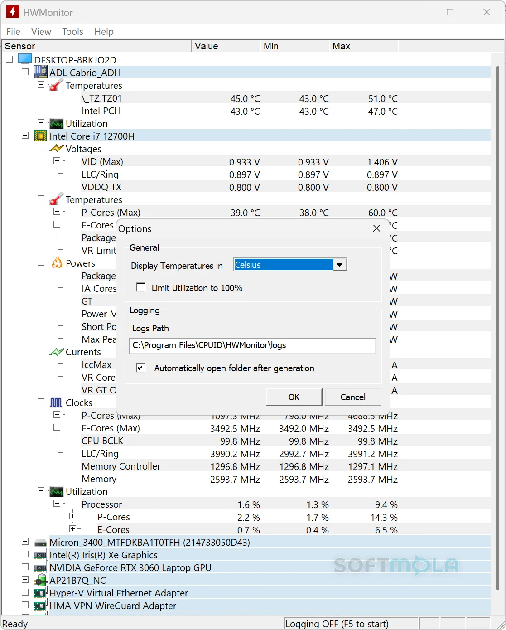Screen dimensions: 506x630
Task: Click the NVIDIA GeForce RTX 3060 card icon
Action: (x=41, y=568)
